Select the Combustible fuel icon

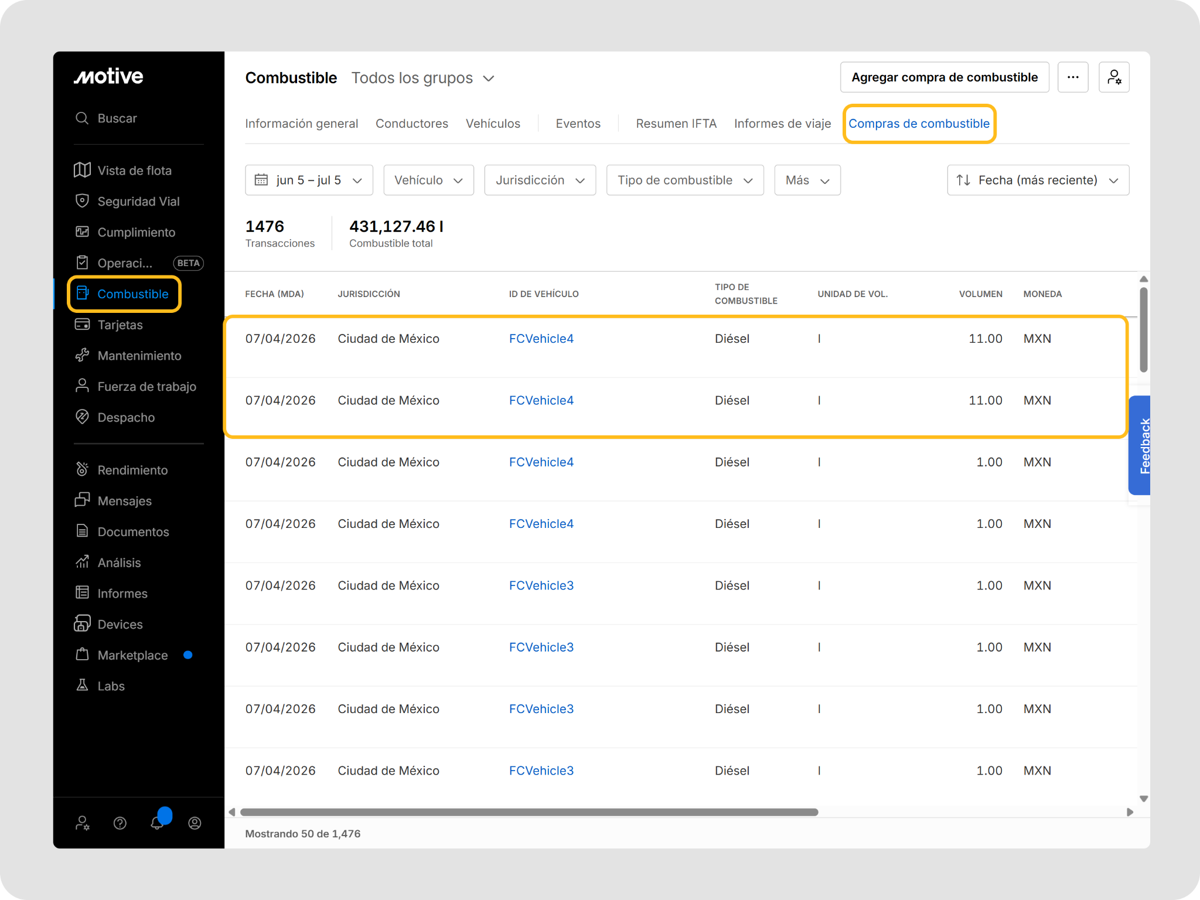[82, 294]
